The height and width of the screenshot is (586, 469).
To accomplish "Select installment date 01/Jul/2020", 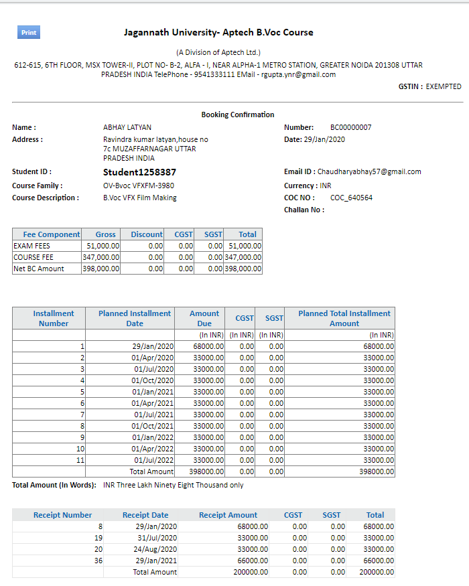I will tap(154, 369).
